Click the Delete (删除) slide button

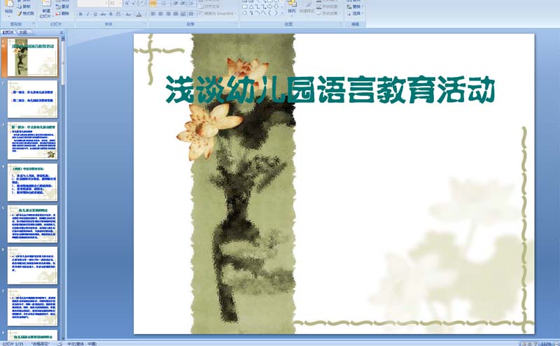(x=62, y=13)
